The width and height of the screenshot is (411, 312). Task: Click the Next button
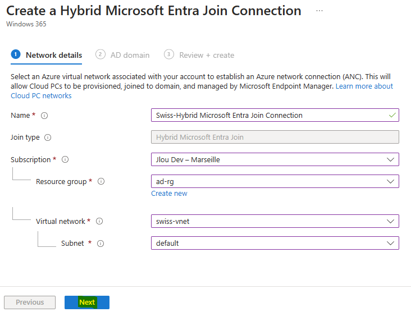coord(87,302)
